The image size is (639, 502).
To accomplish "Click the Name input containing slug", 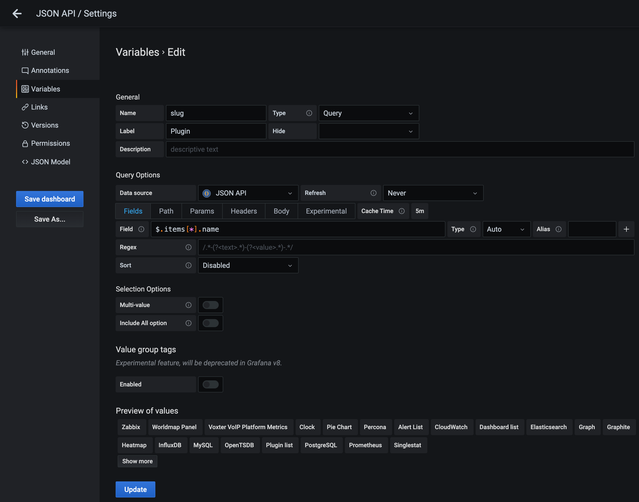I will [216, 113].
